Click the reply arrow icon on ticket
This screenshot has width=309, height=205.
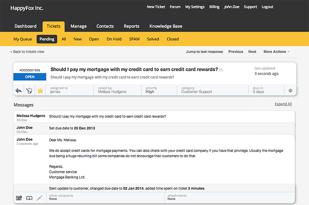click(x=19, y=91)
